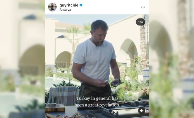Pause the video by clicking the white t-shirt
Screen dimensions: 194x118
pyautogui.click(x=95, y=61)
